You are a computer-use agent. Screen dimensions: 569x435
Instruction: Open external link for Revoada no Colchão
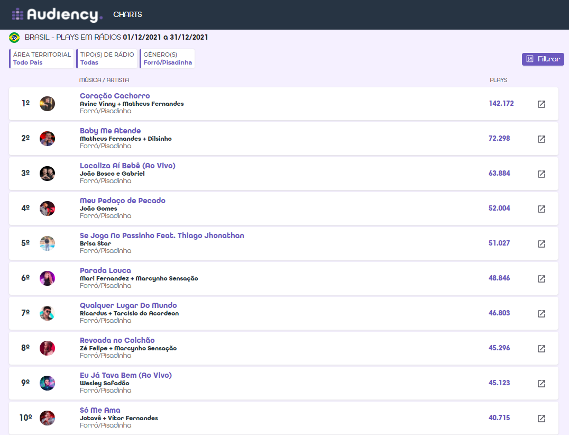[541, 349]
